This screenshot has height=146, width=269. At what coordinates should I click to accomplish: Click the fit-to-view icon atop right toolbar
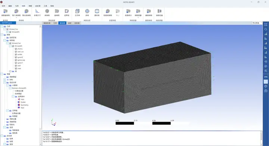[x=266, y=25]
